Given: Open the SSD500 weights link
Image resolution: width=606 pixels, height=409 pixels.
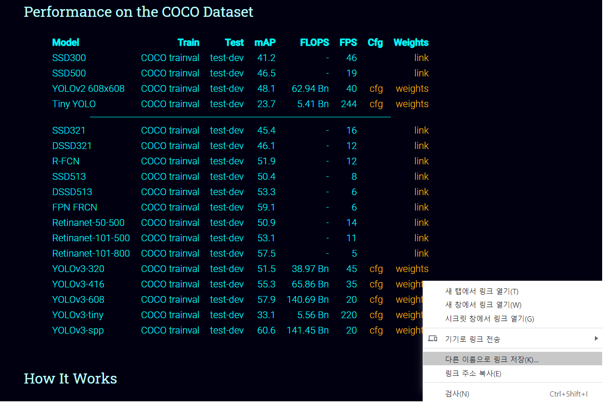Looking at the screenshot, I should tap(421, 73).
